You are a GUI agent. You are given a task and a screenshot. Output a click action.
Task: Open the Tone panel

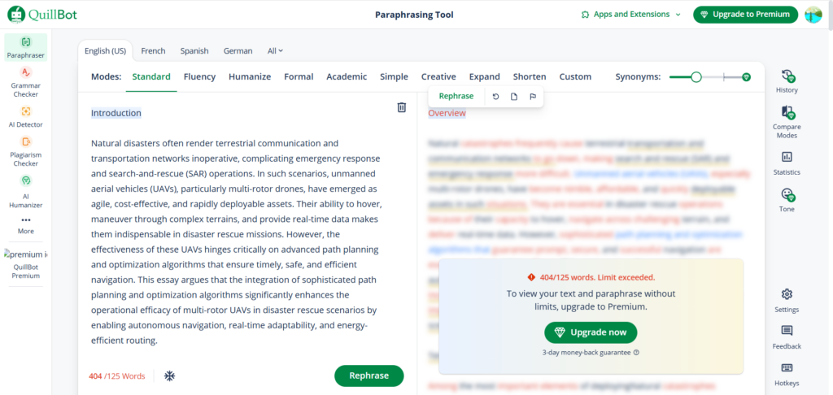[x=787, y=200]
